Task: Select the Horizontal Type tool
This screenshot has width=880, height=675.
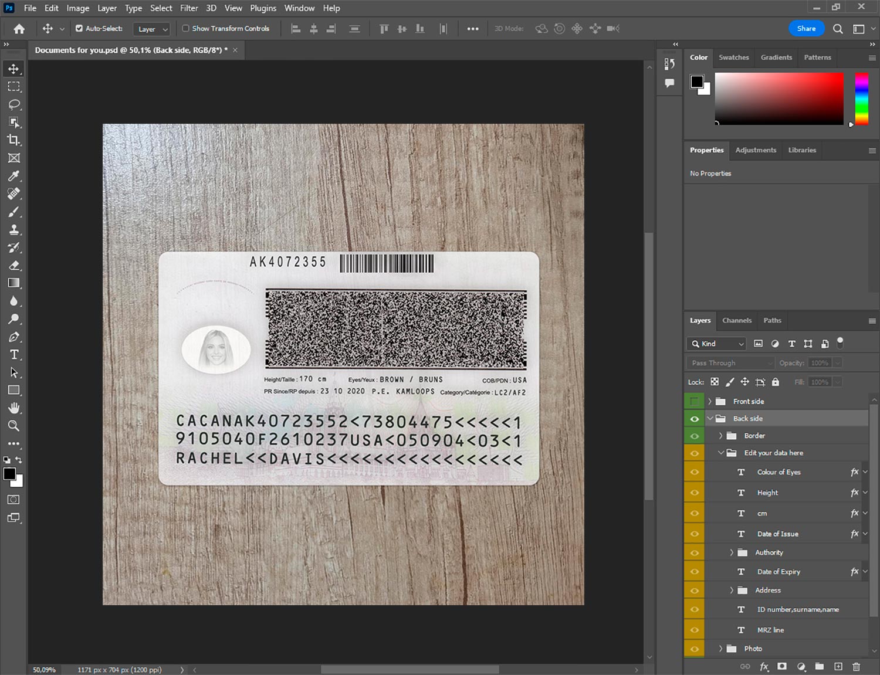Action: point(13,355)
